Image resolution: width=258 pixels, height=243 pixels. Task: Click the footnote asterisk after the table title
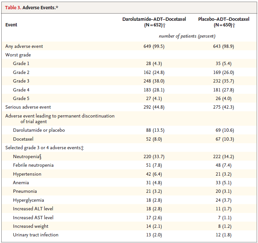tap(57, 6)
